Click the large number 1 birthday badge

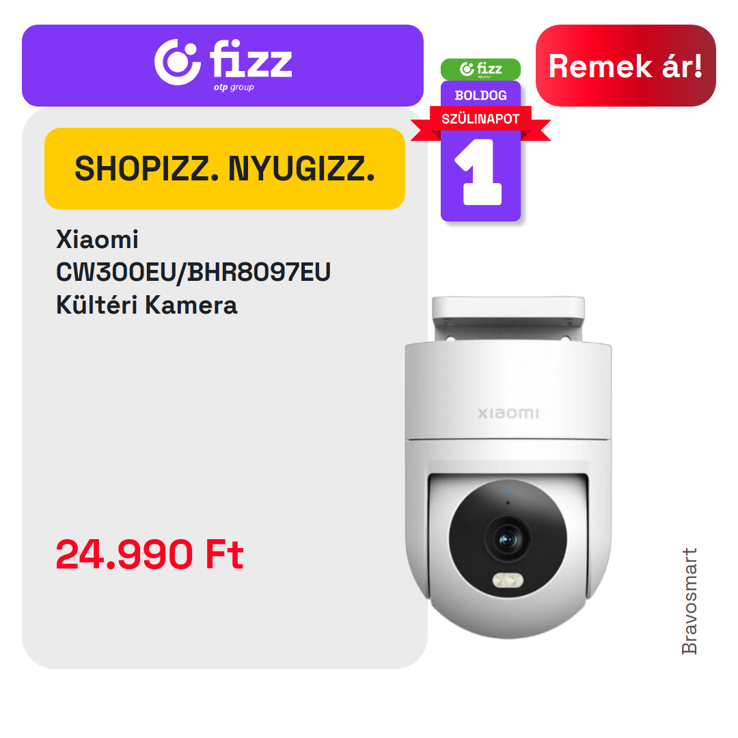point(480,172)
